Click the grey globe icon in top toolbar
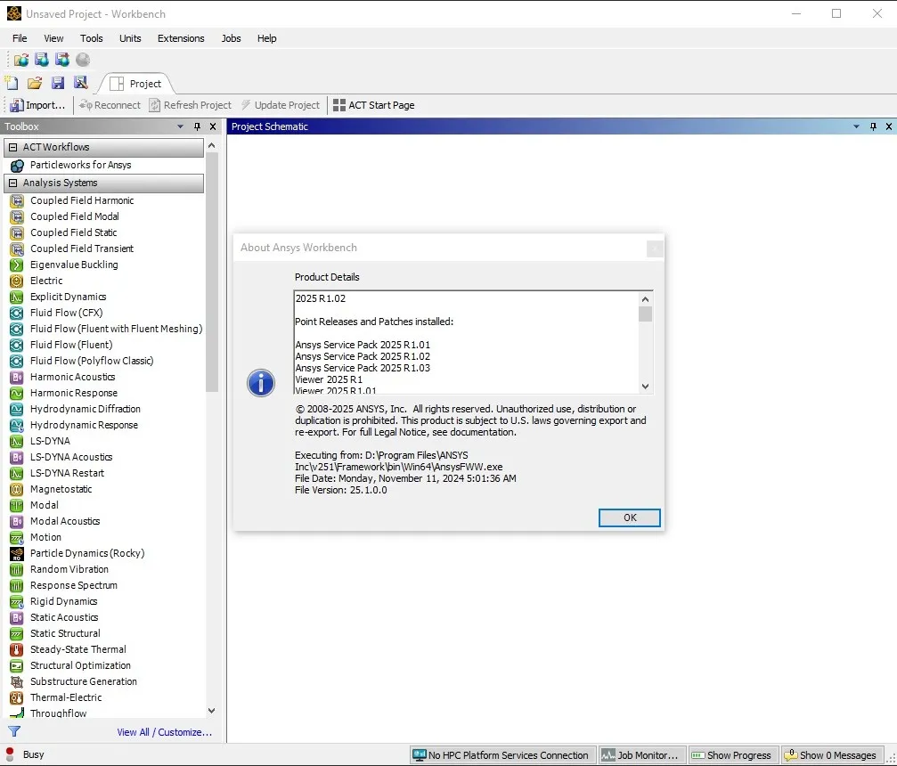Viewport: 897px width, 766px height. (83, 60)
